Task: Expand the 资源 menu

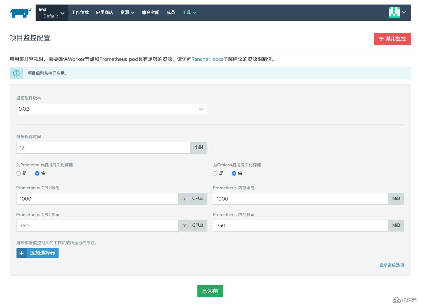Action: tap(128, 13)
